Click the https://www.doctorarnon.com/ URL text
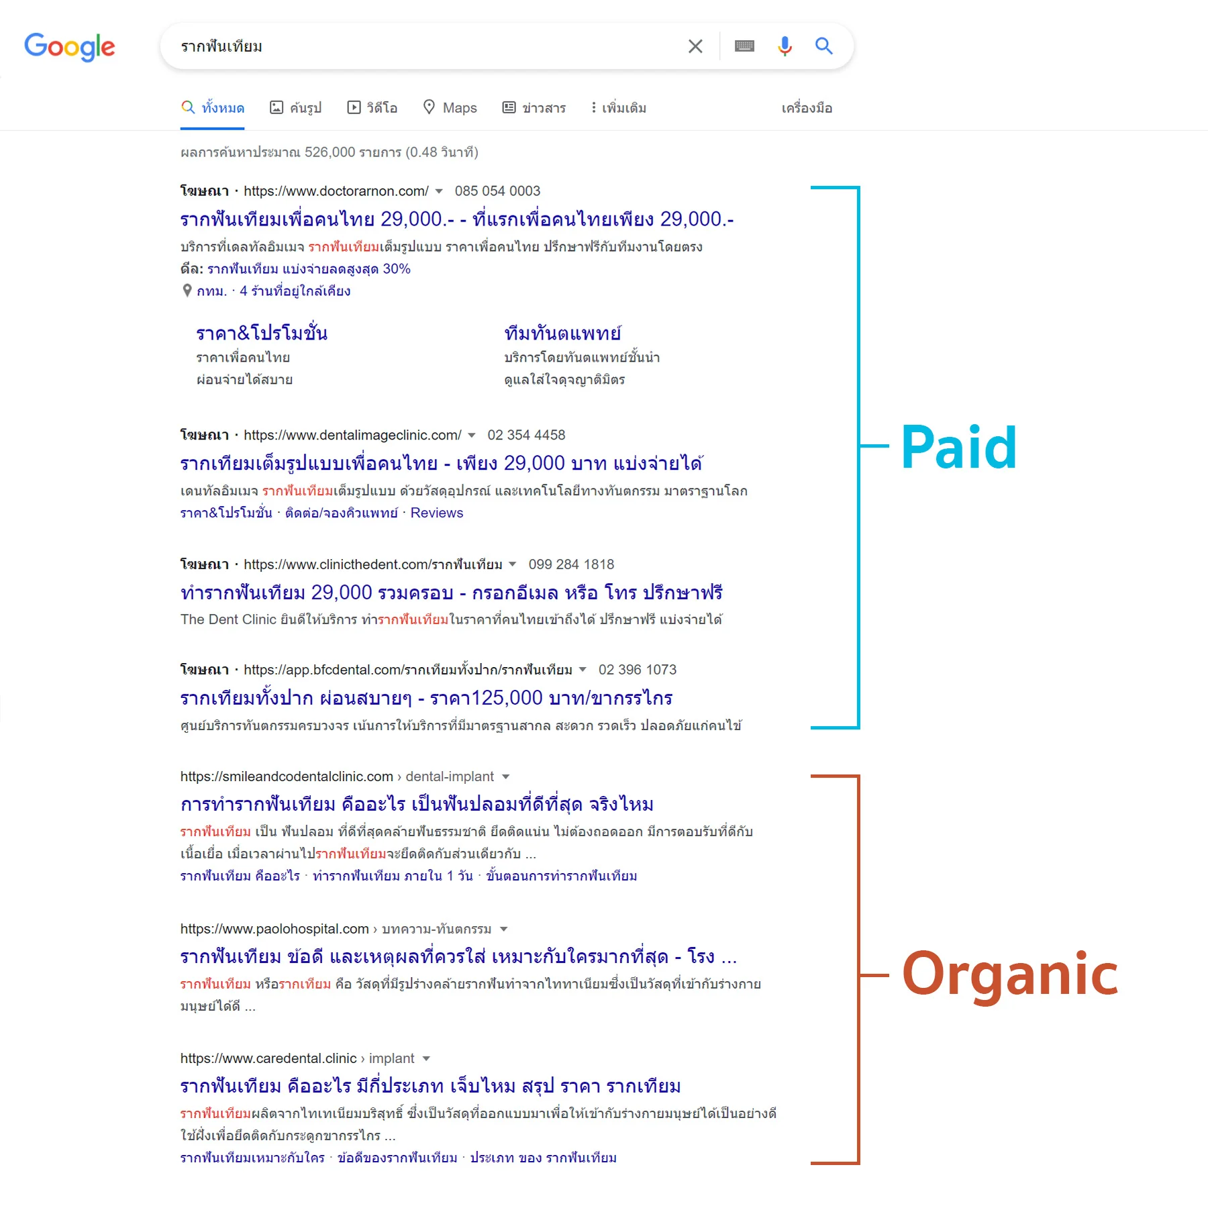This screenshot has height=1208, width=1208. 336,191
